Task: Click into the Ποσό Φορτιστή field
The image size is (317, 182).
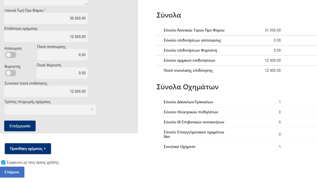Action: [62, 73]
